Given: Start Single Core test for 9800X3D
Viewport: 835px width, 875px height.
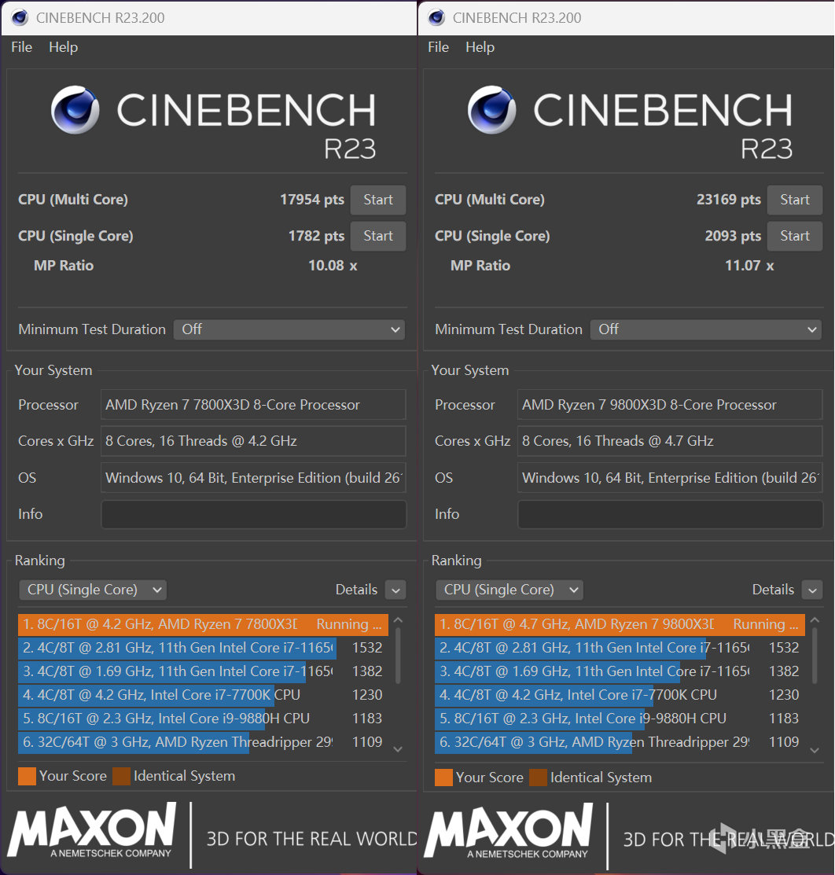Looking at the screenshot, I should (794, 236).
